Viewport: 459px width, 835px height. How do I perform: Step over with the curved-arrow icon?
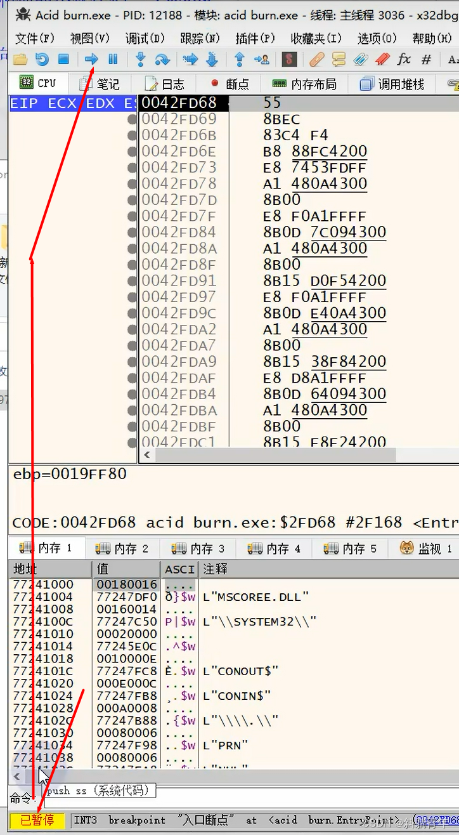(x=162, y=60)
